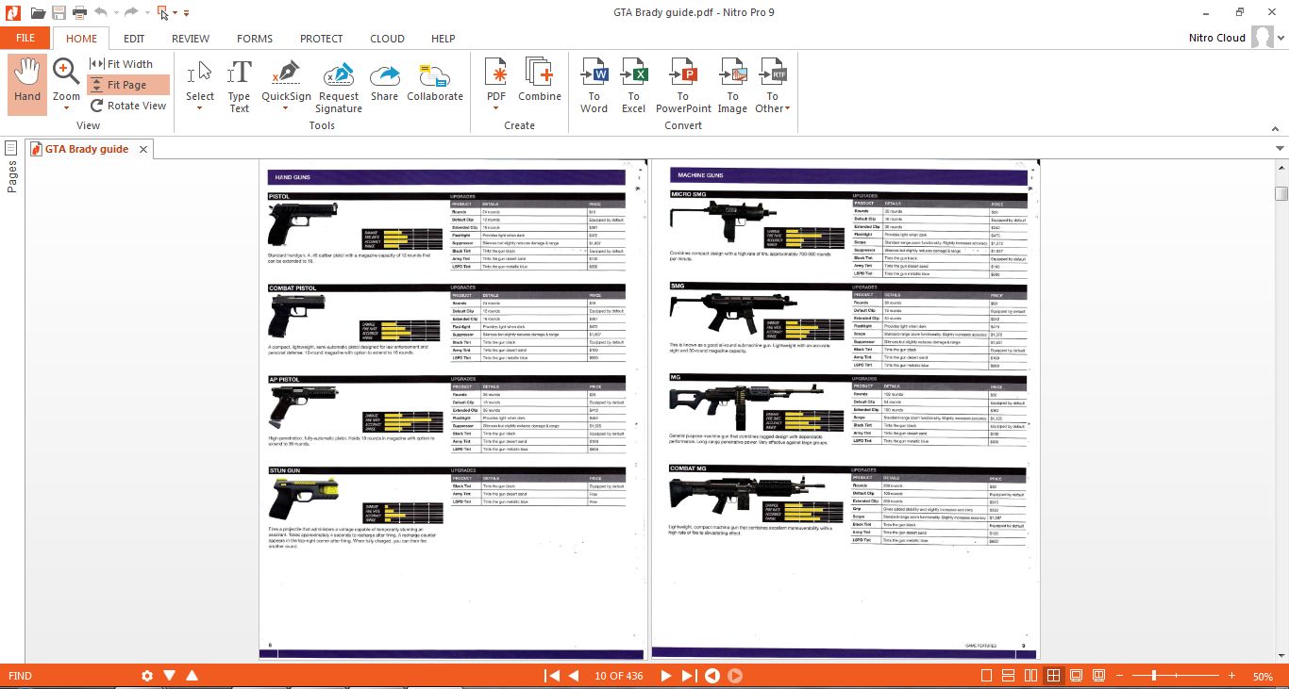Find previous result with up triangle
Image resolution: width=1289 pixels, height=689 pixels.
pyautogui.click(x=193, y=676)
